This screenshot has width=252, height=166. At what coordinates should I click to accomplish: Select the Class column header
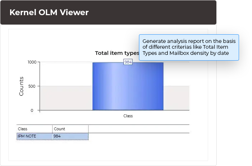click(x=35, y=129)
